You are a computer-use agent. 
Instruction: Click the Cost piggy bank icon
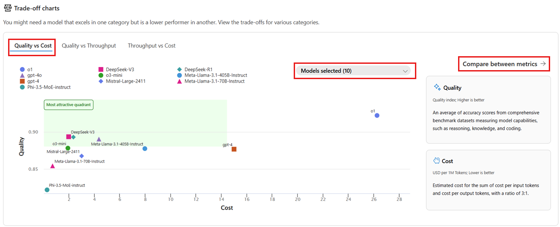tap(437, 161)
